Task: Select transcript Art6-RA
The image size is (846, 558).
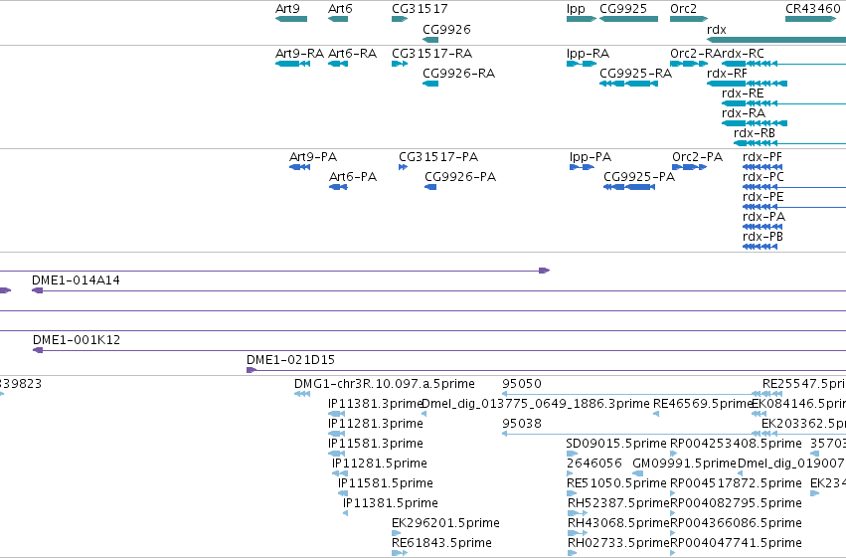Action: click(x=338, y=64)
